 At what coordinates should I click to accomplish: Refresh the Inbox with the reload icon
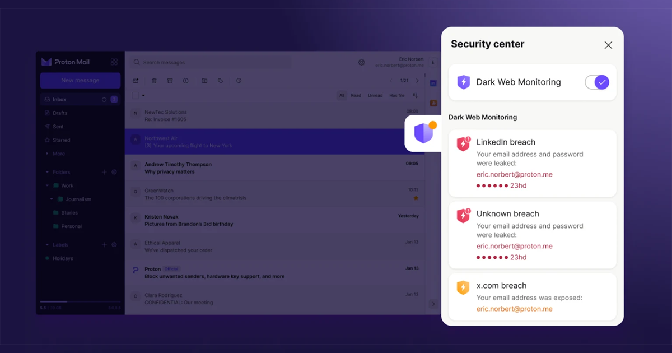click(104, 99)
